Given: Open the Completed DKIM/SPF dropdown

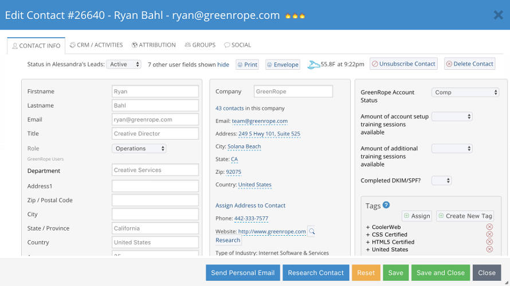Looking at the screenshot, I should coord(441,181).
